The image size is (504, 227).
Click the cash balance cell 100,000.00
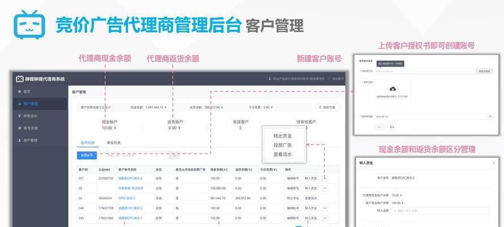tap(218, 188)
